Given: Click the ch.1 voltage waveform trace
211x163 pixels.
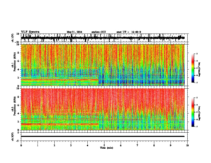Looking at the screenshot, I should (x=103, y=38).
